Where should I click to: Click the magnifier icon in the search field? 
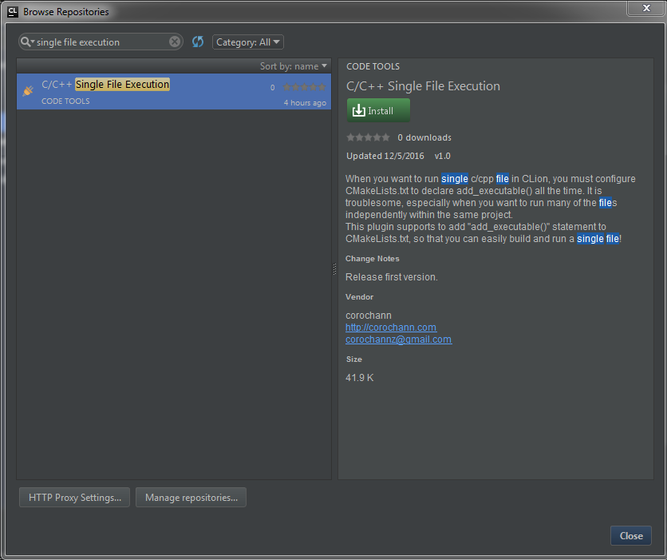(27, 42)
